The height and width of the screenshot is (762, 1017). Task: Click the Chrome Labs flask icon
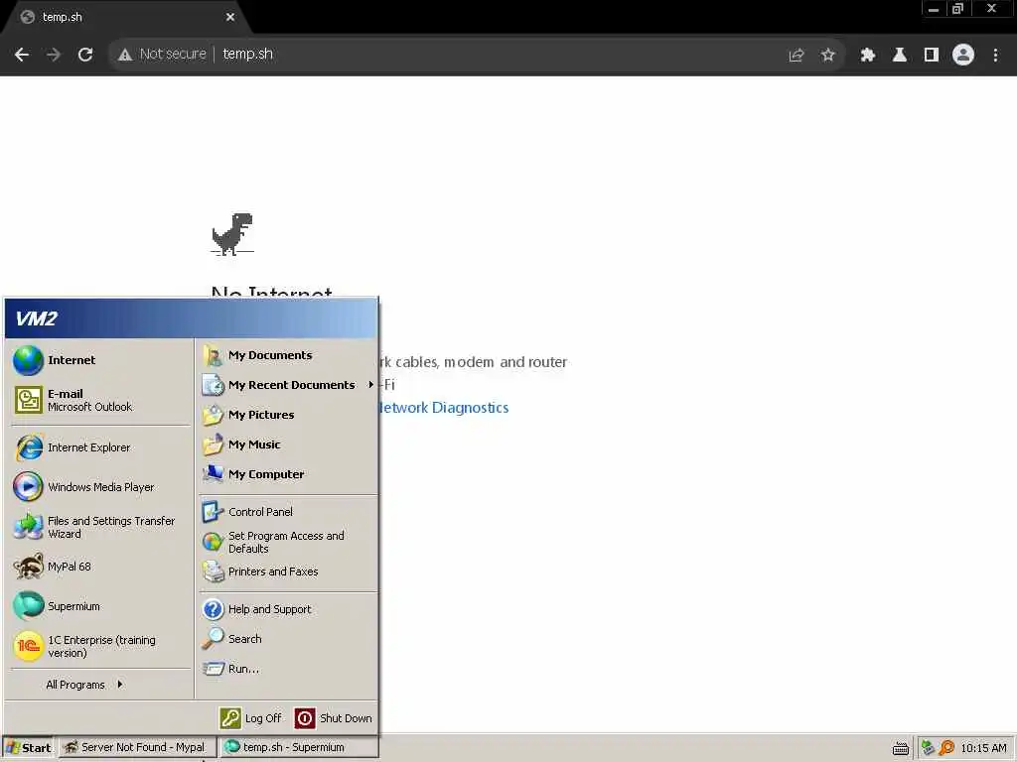click(x=900, y=56)
